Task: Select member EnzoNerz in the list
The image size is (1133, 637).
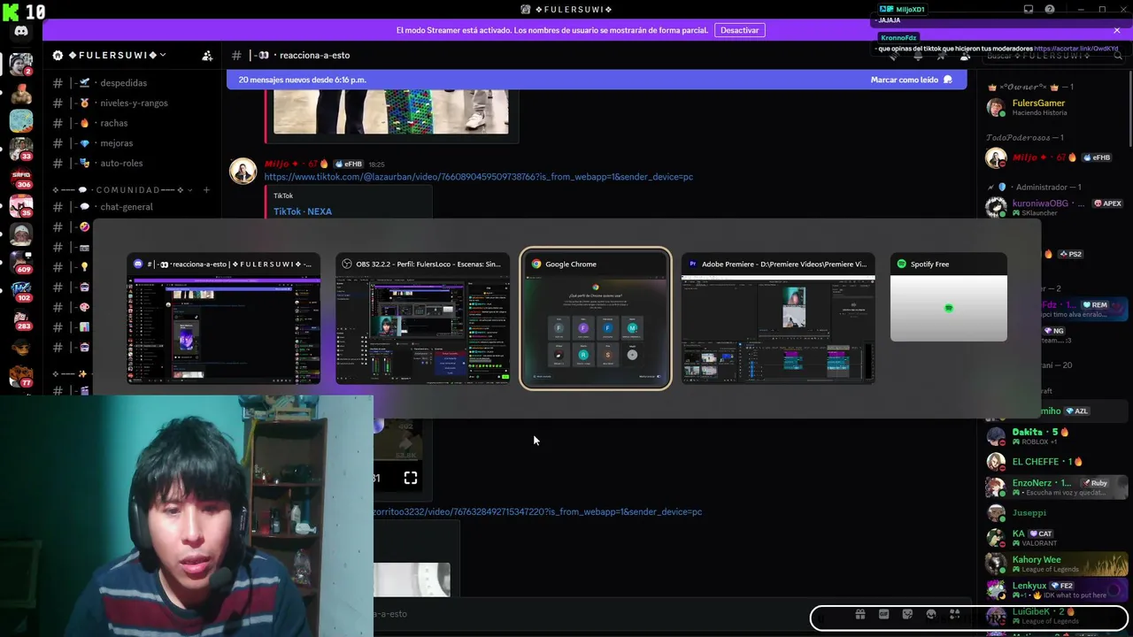Action: click(1057, 487)
